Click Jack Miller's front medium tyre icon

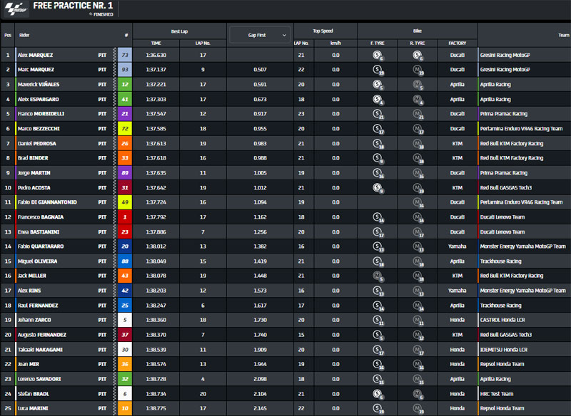point(378,276)
